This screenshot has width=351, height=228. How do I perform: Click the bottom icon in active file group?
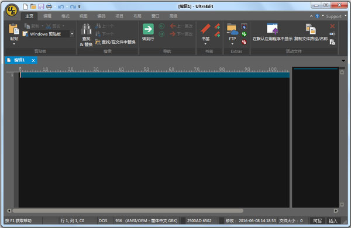pyautogui.click(x=332, y=42)
